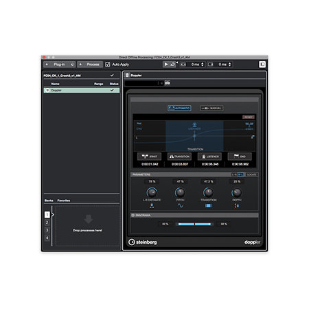Click the Transition 47.3 % value field
The image size is (309, 309).
(x=209, y=181)
